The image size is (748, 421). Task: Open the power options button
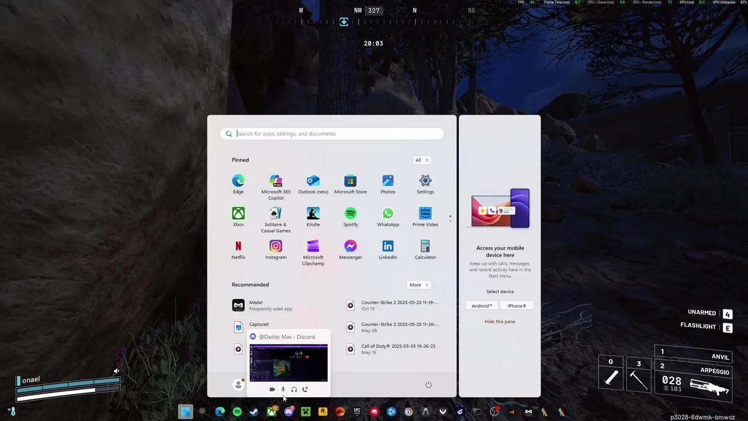[428, 385]
